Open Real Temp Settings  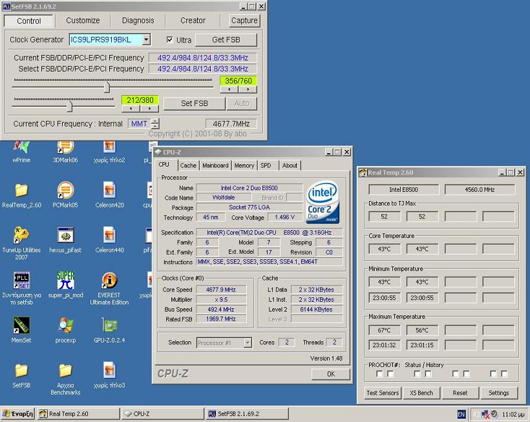[498, 393]
